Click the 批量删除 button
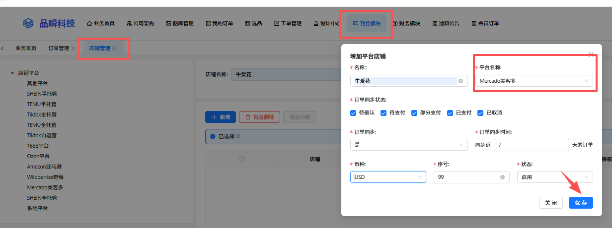 [x=259, y=117]
